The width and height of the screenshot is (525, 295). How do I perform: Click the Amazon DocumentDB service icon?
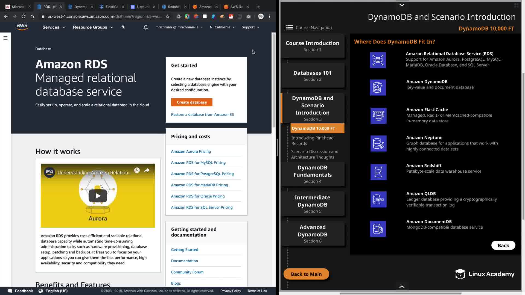coord(378,229)
